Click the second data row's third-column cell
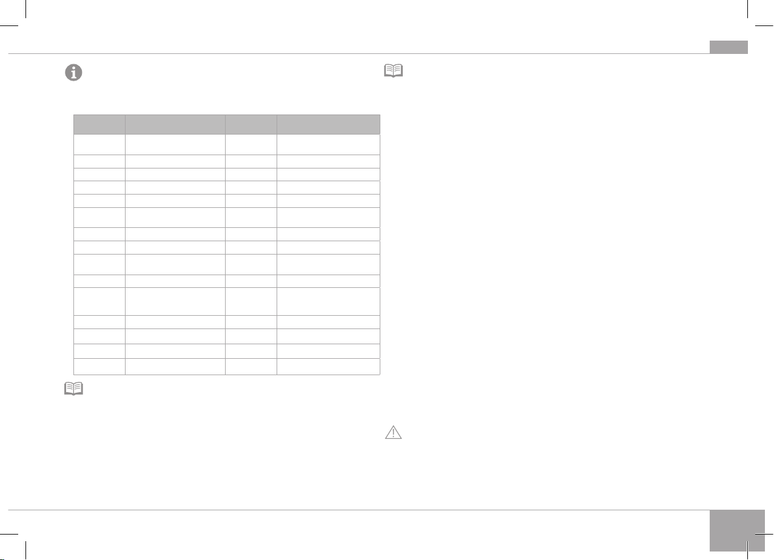The image size is (774, 560). [251, 161]
